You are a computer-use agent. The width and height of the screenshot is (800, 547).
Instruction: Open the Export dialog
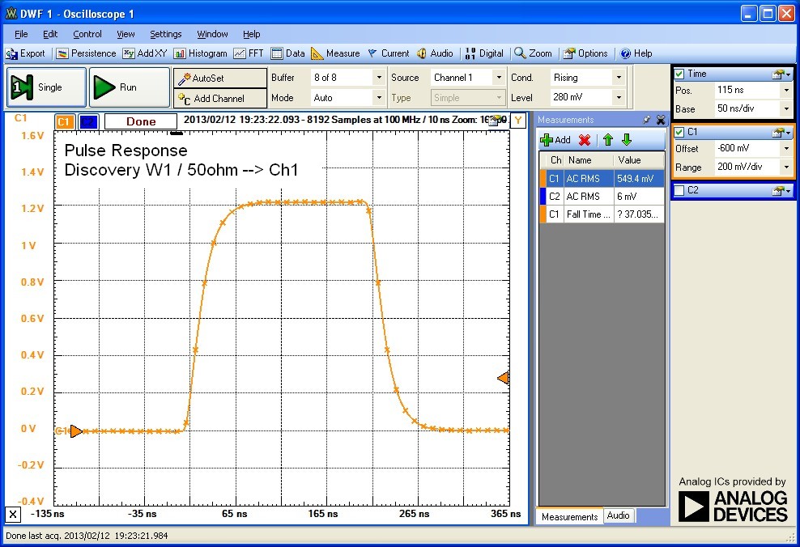(x=27, y=53)
